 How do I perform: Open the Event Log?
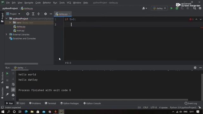tap(191, 103)
